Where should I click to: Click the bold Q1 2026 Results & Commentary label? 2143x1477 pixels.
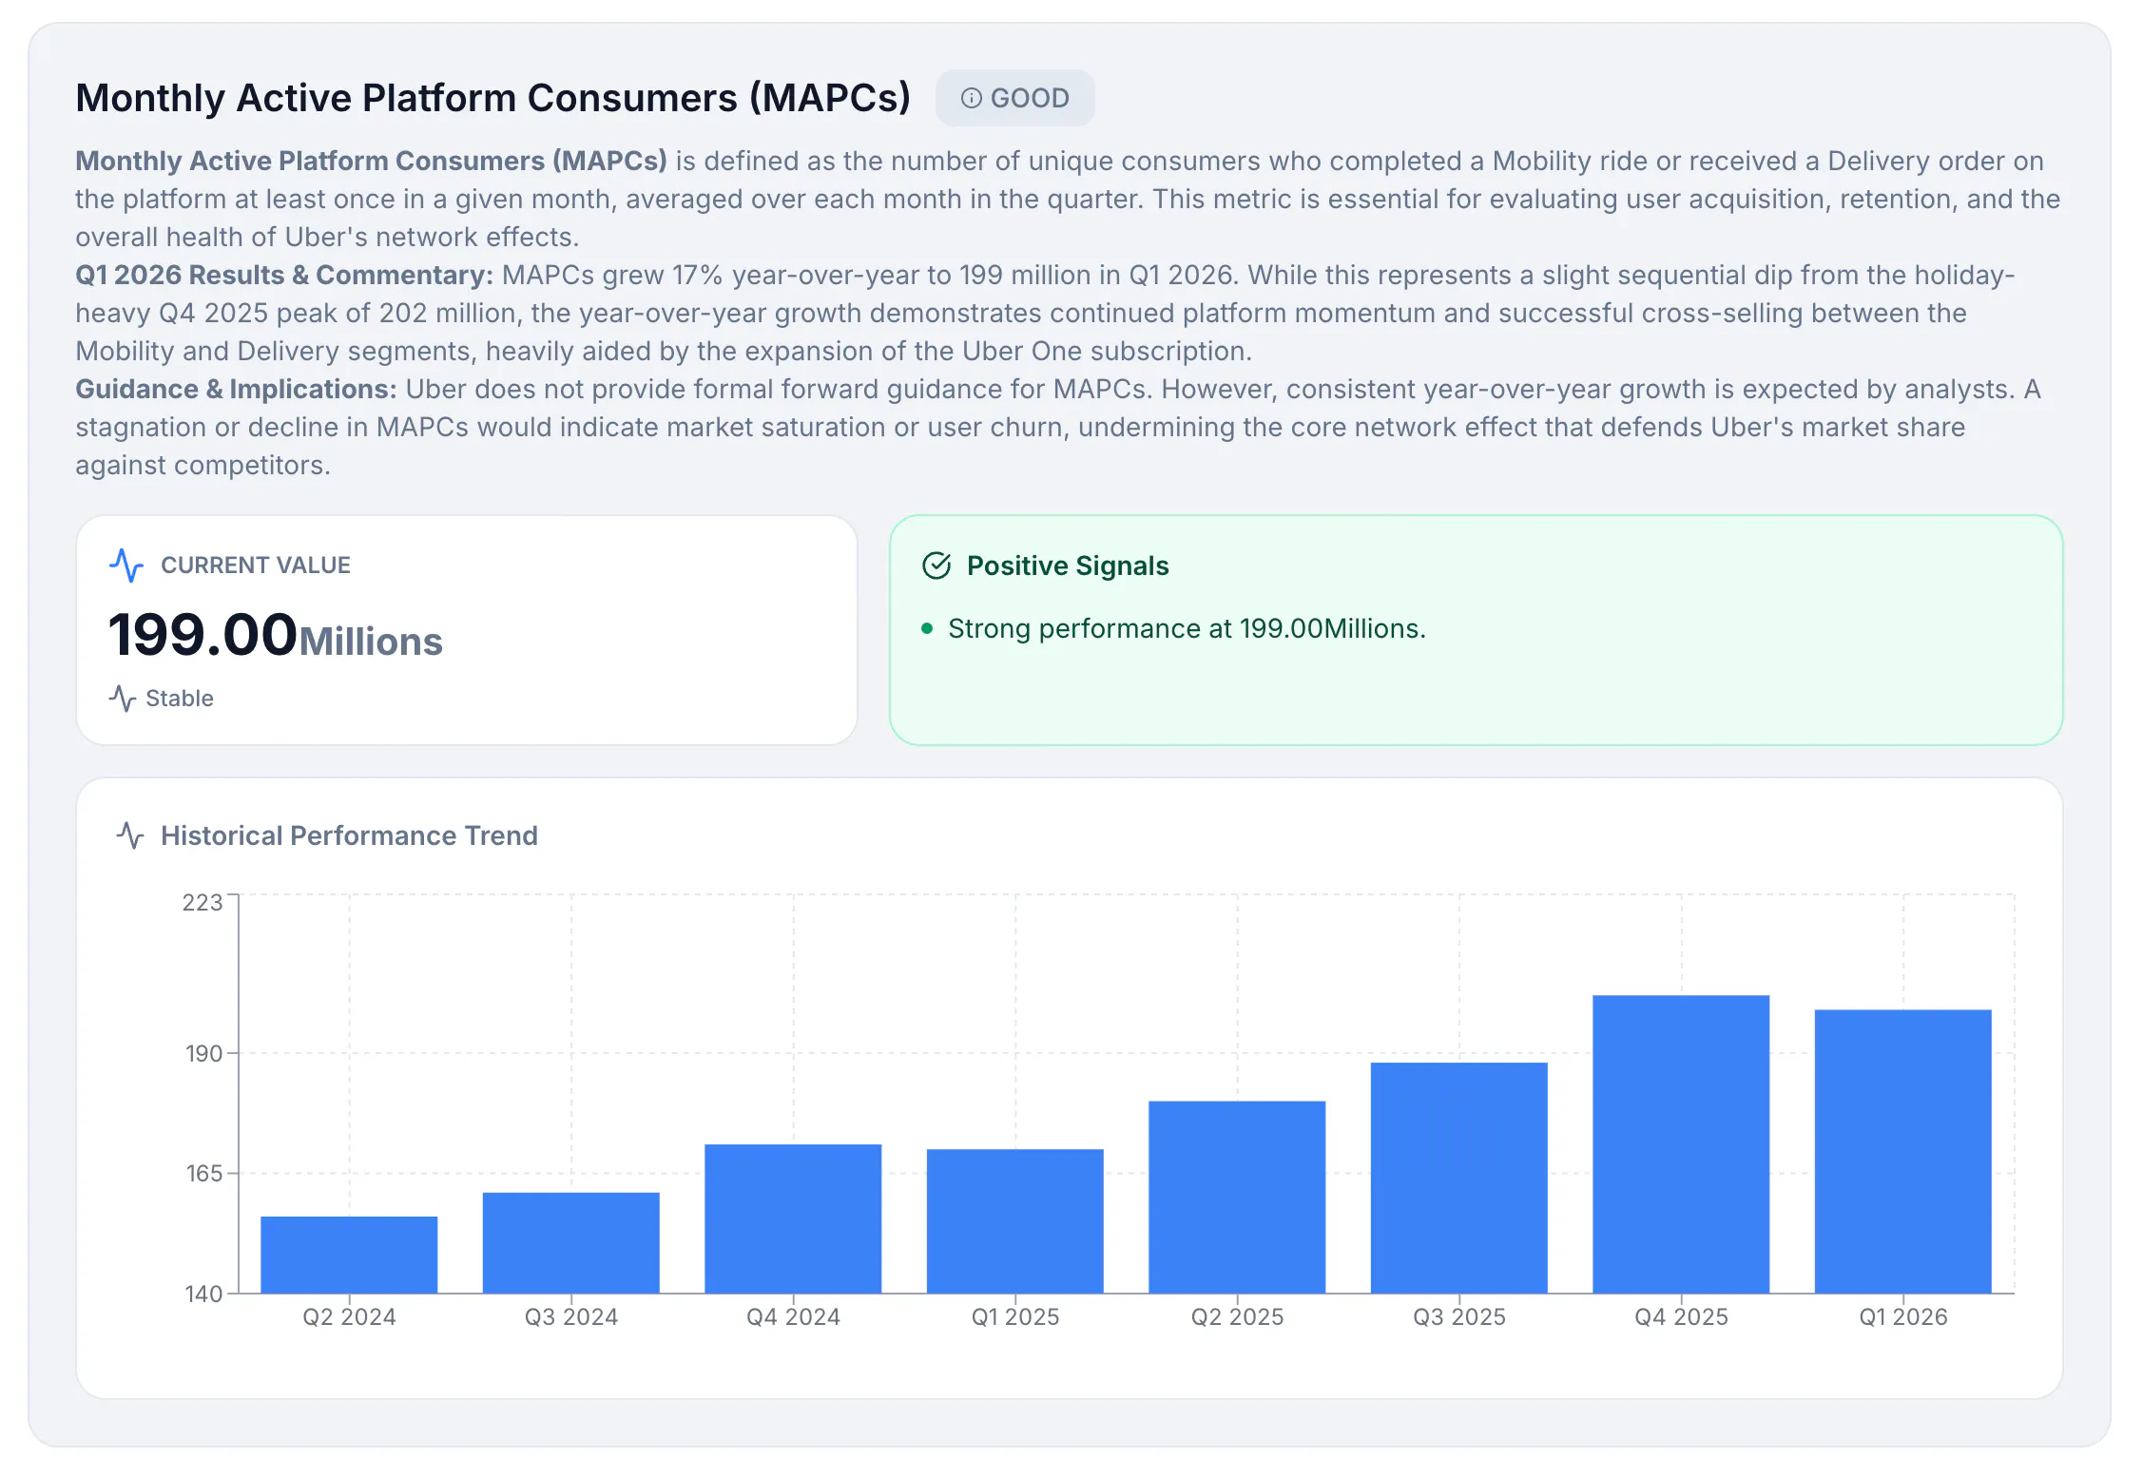[284, 275]
